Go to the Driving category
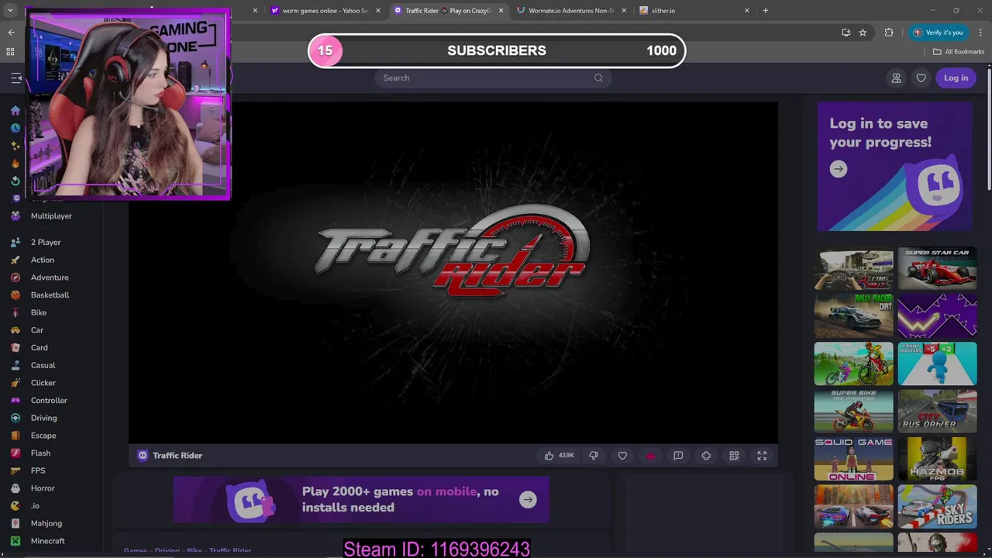 pyautogui.click(x=43, y=418)
